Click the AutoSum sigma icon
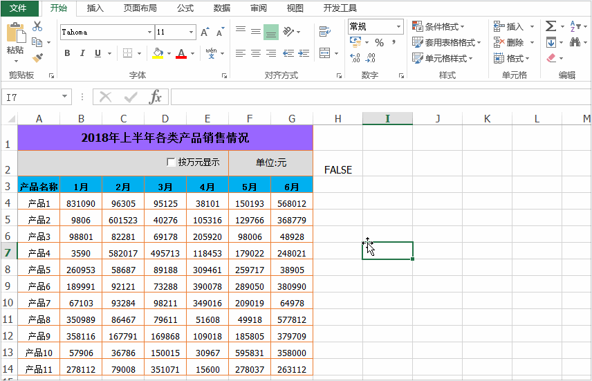592x381 pixels. point(551,26)
